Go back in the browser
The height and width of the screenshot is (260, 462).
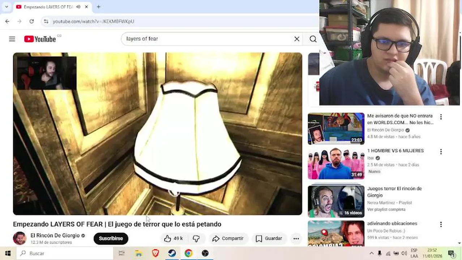pyautogui.click(x=7, y=21)
